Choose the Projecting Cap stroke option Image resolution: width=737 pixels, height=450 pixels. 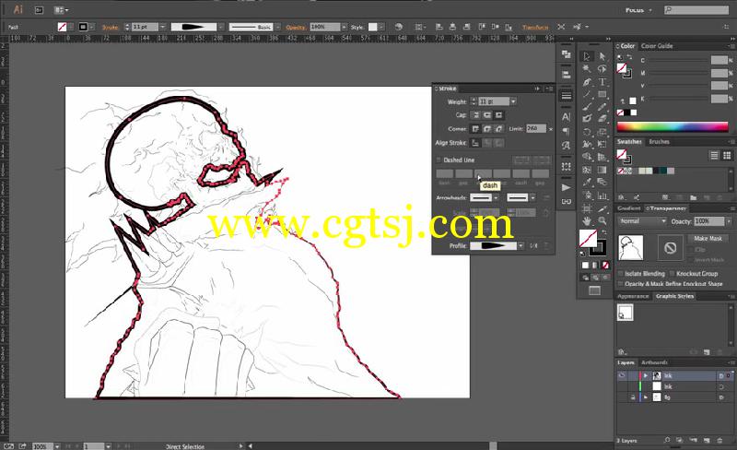click(x=498, y=115)
